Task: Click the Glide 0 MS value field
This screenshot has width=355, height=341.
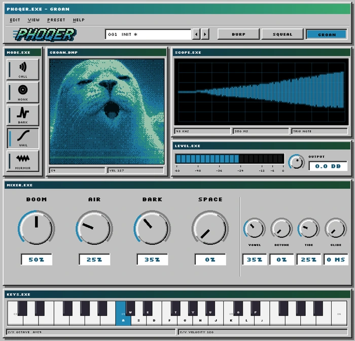Action: click(336, 259)
